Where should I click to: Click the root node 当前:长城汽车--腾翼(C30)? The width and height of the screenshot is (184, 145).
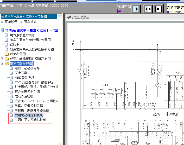(x=31, y=31)
